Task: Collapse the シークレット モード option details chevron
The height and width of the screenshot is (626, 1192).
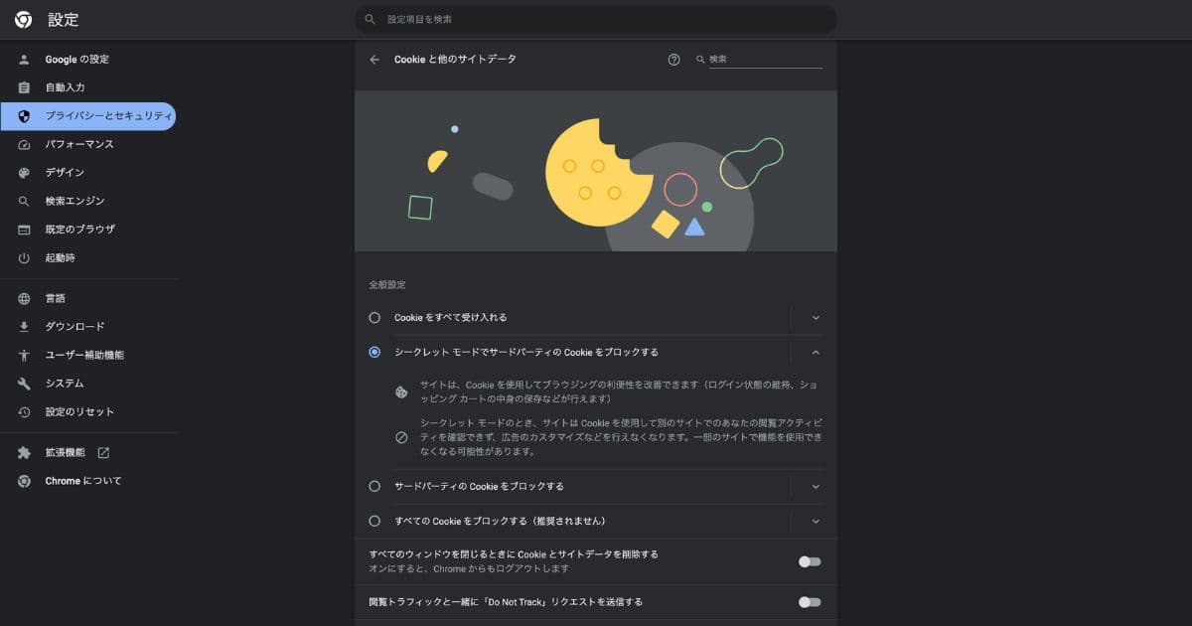Action: pos(816,352)
